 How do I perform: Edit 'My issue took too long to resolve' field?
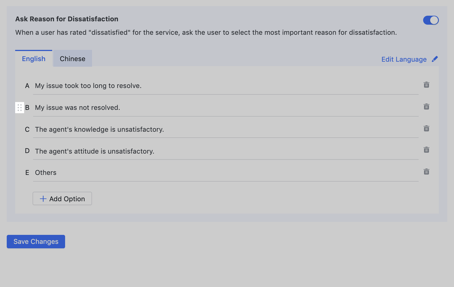[x=225, y=86]
